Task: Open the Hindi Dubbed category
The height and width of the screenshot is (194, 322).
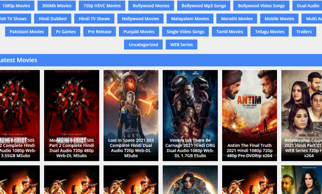Action: (52, 19)
